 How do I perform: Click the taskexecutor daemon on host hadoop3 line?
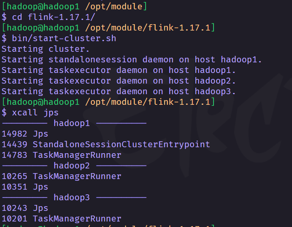119,91
